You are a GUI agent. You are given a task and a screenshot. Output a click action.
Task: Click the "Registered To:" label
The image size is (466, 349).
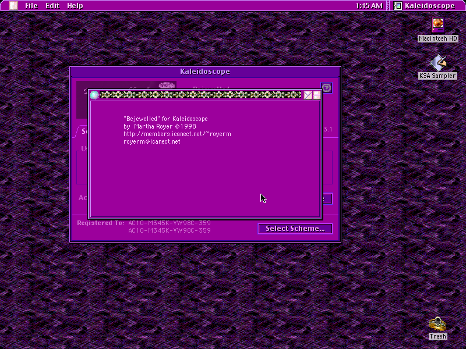tap(100, 223)
